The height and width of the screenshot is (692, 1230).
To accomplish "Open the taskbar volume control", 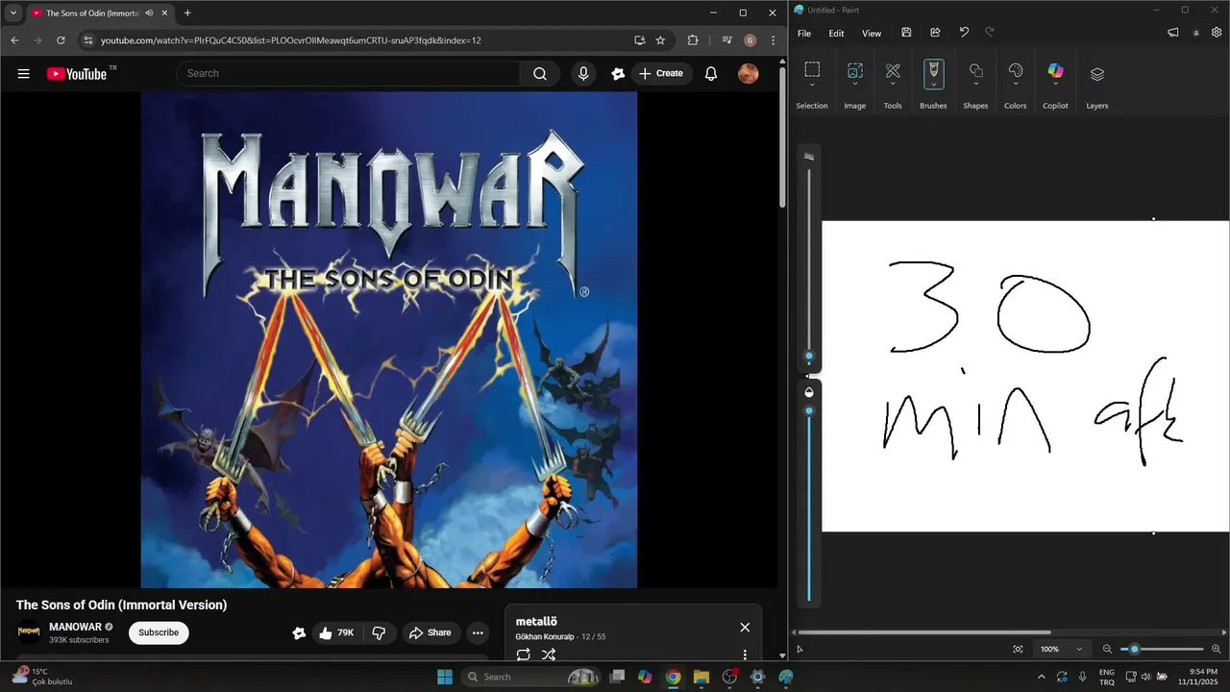I will [1145, 677].
